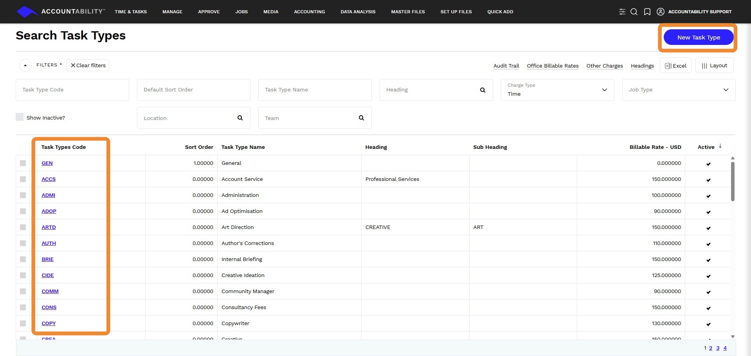The width and height of the screenshot is (751, 356).
Task: Click the table vertical scrollbar thumb
Action: pos(733,182)
